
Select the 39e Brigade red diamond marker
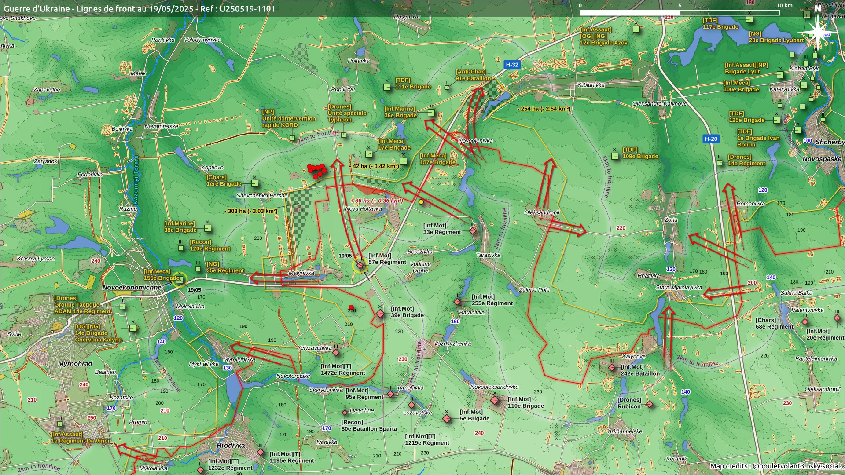coord(380,314)
